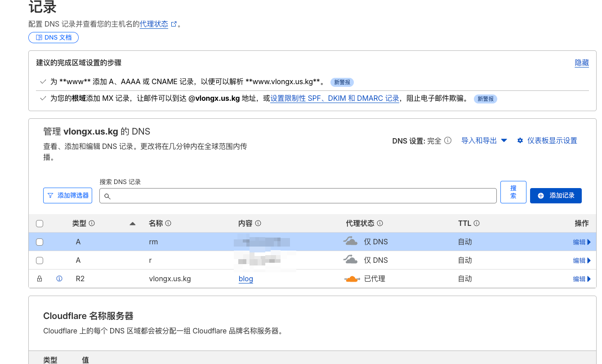Click the grey cloud icon in r row

pos(351,260)
